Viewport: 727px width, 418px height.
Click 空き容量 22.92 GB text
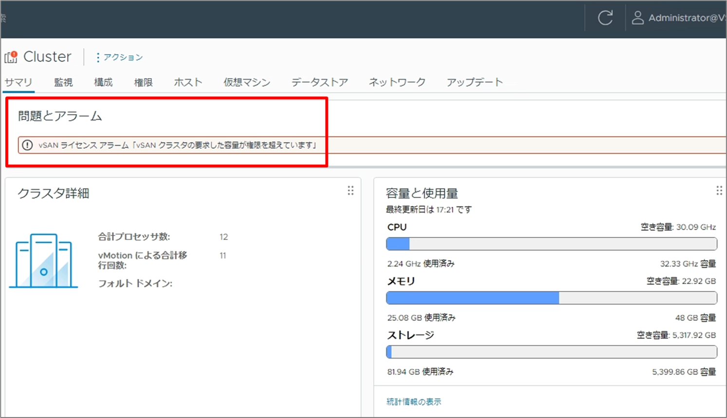click(x=681, y=281)
